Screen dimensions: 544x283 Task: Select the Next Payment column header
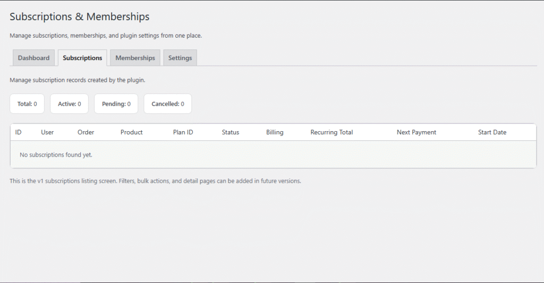pyautogui.click(x=416, y=132)
